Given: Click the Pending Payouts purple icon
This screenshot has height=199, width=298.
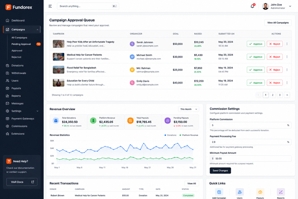Looking at the screenshot, I should pos(168,121).
